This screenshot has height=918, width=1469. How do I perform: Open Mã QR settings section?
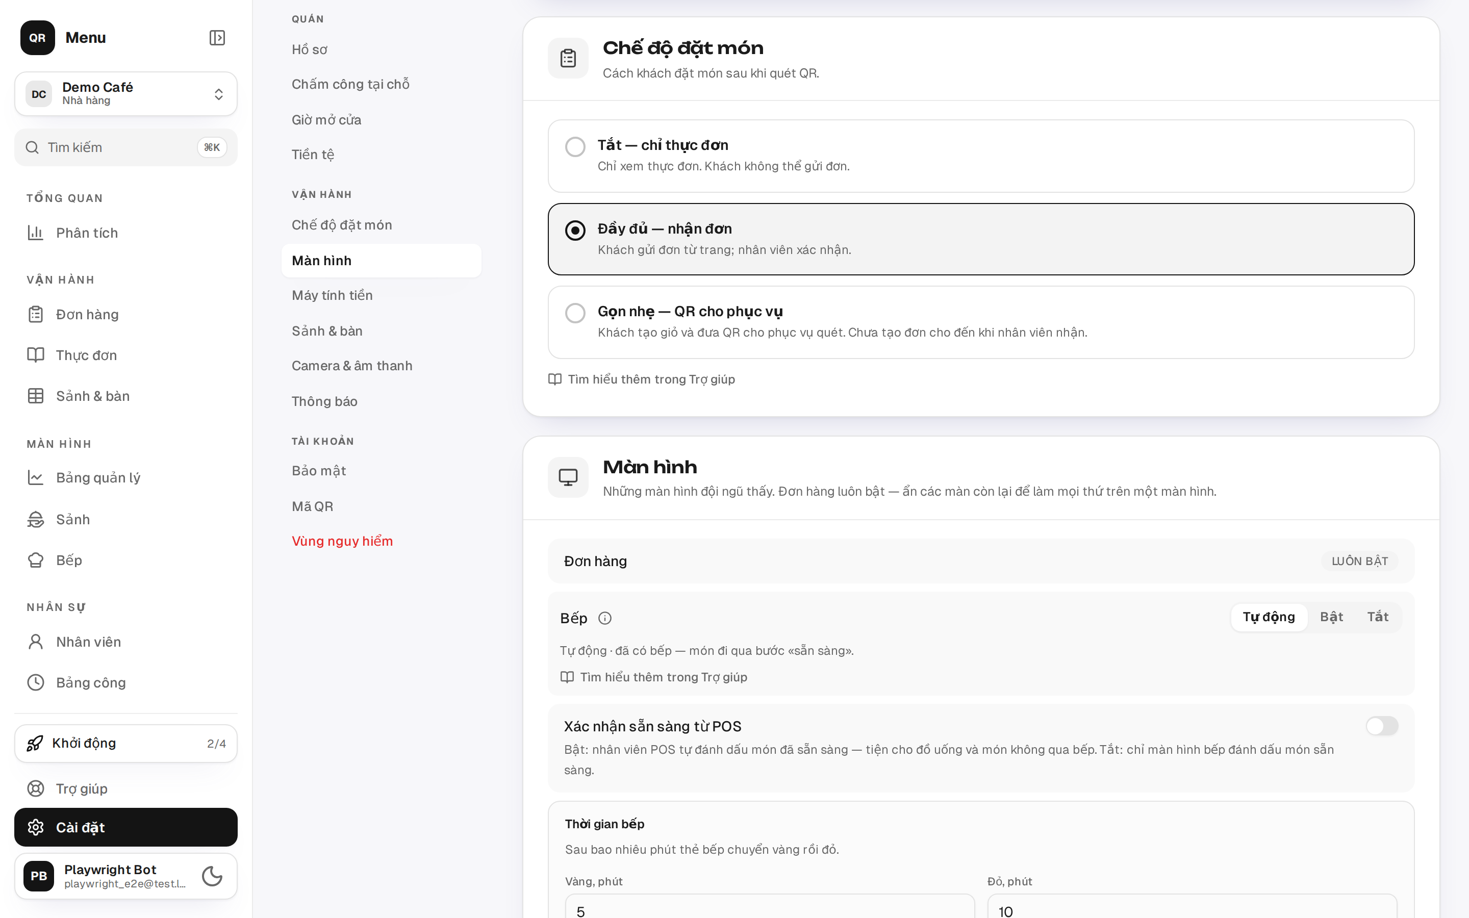pos(381,506)
